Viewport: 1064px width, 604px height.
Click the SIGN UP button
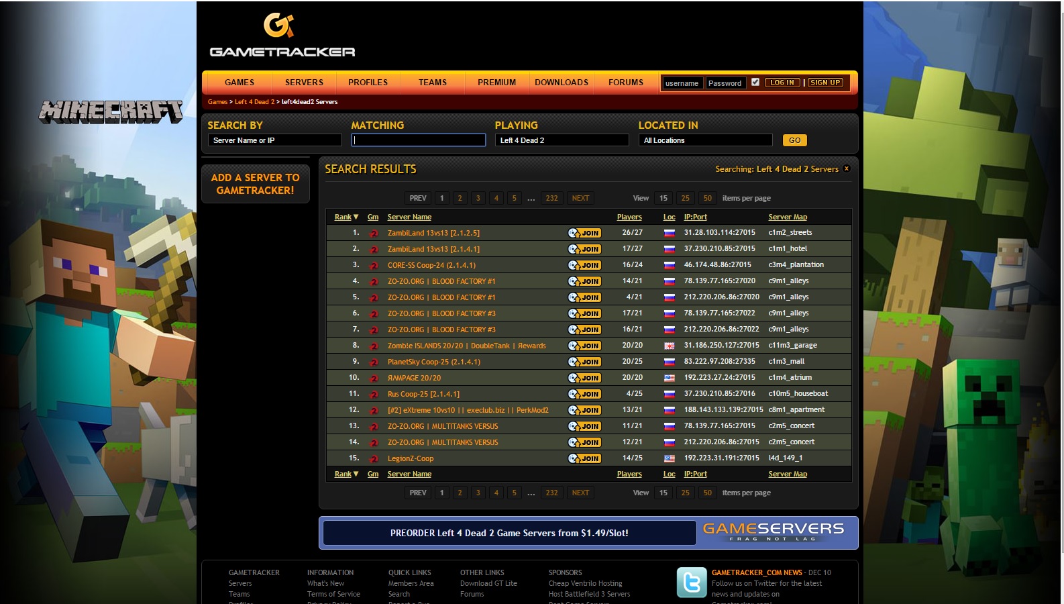(825, 83)
